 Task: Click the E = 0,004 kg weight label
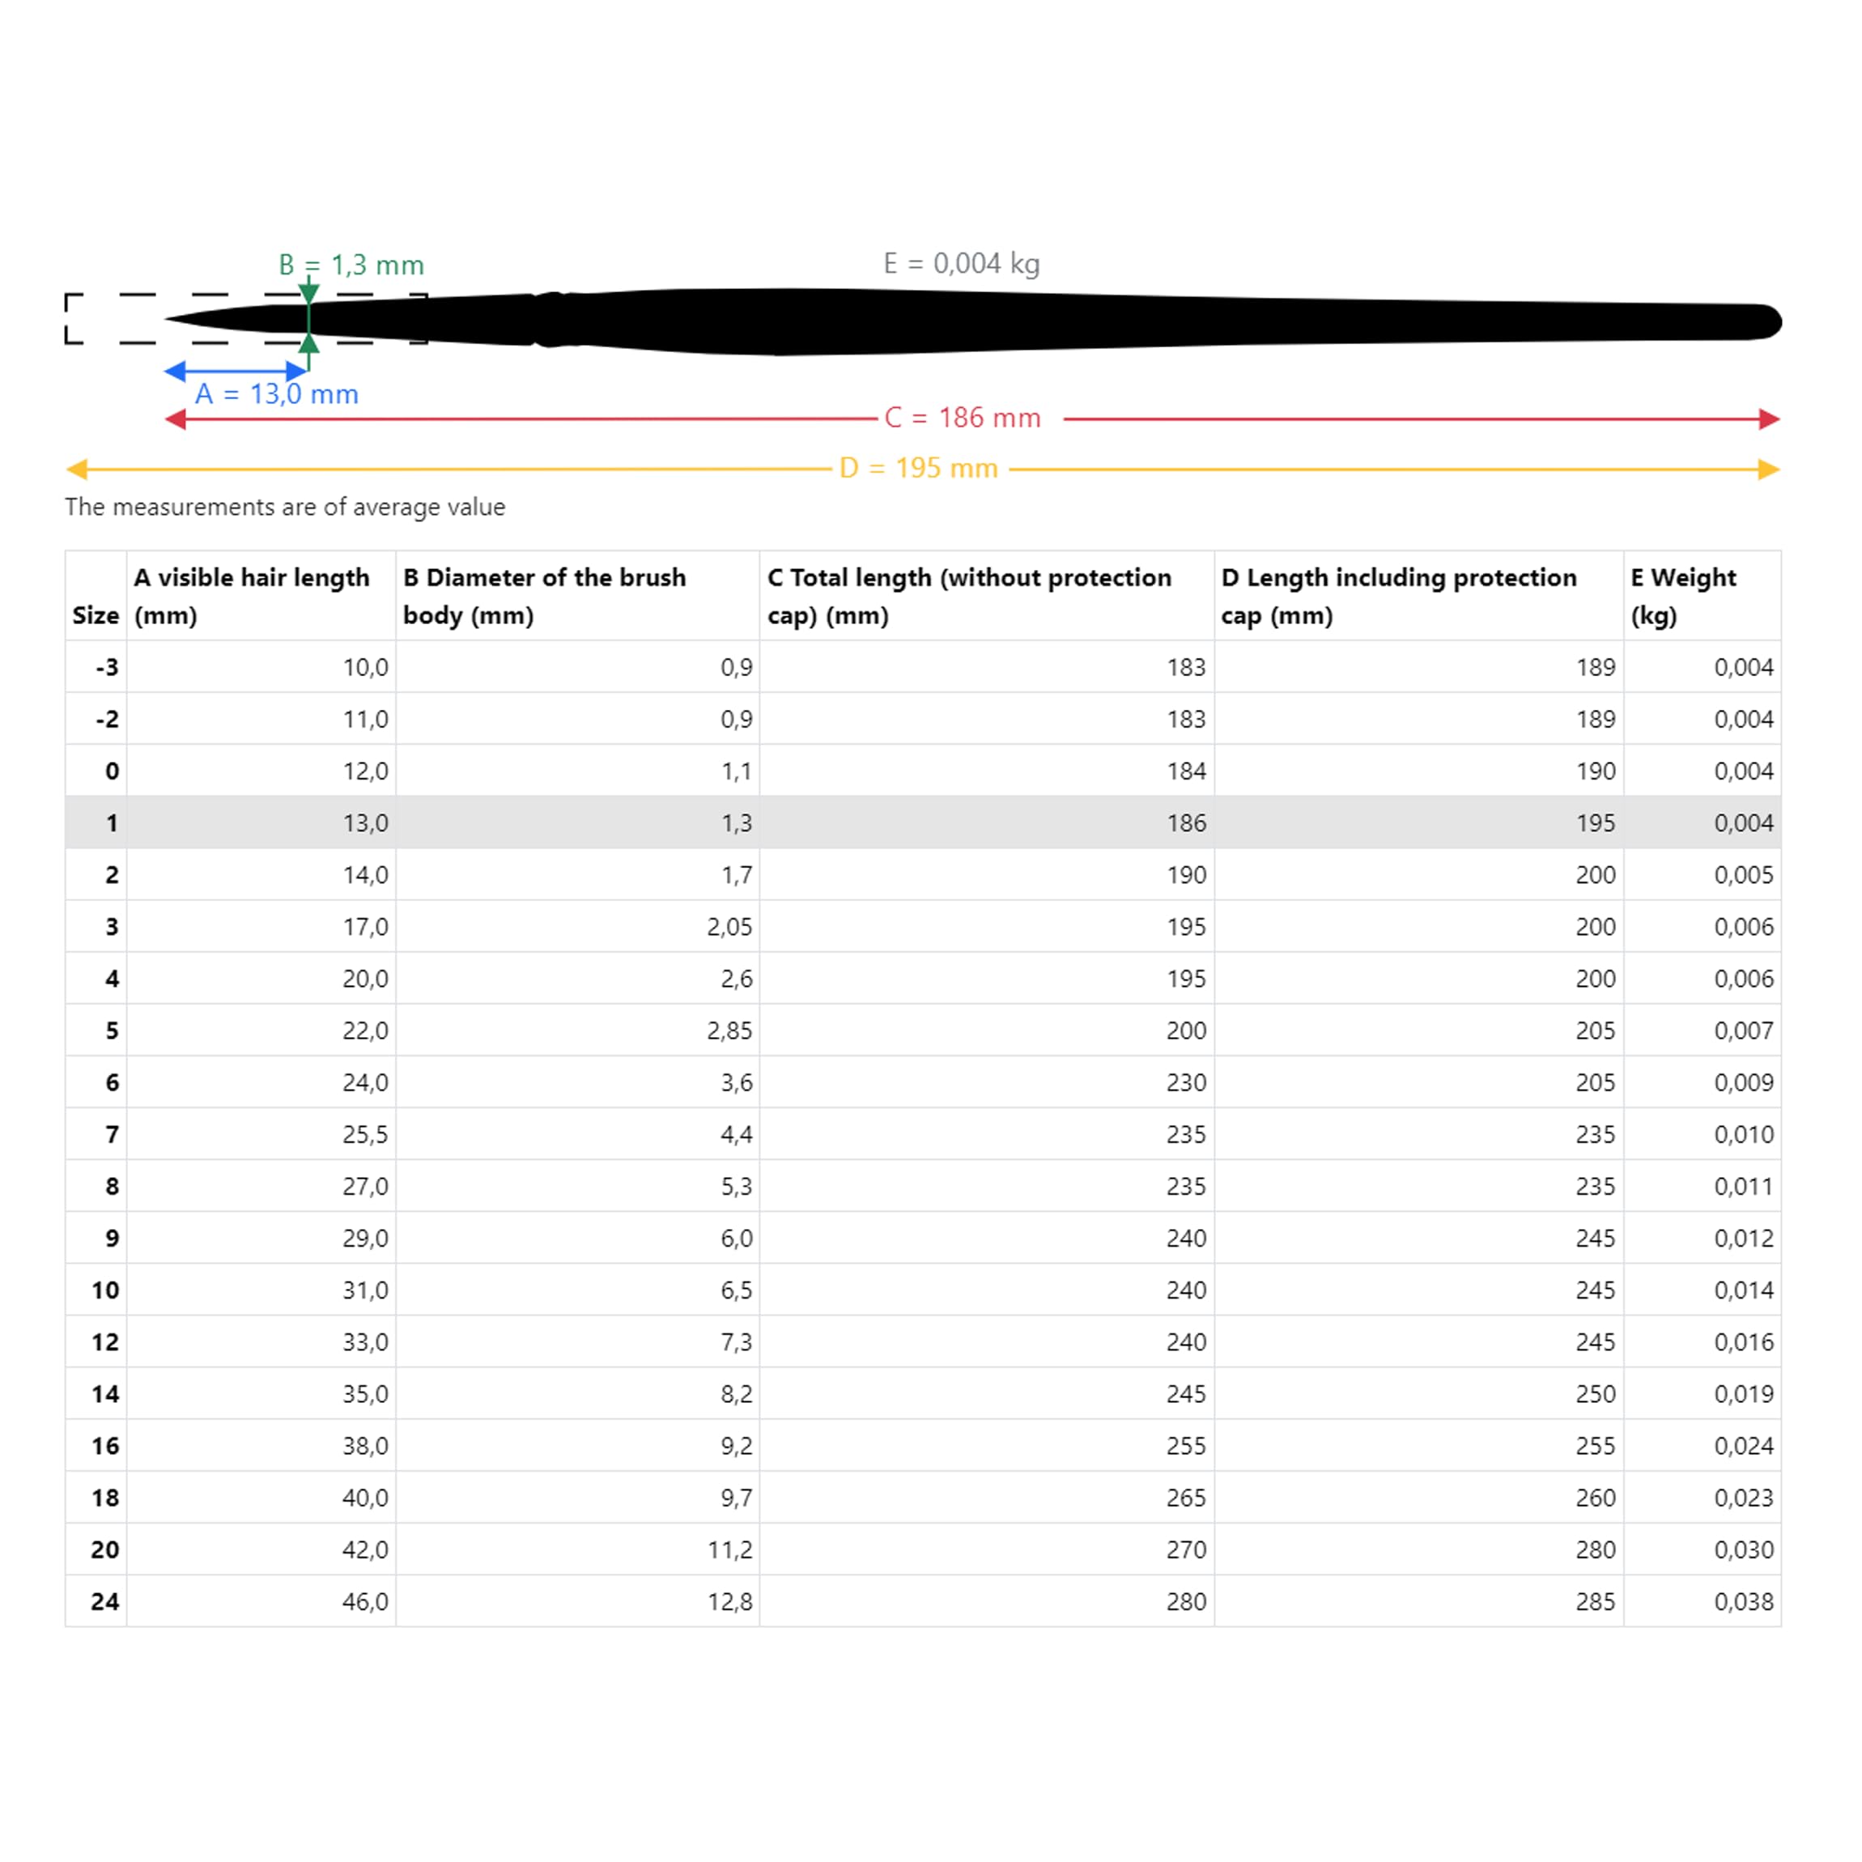pyautogui.click(x=961, y=263)
